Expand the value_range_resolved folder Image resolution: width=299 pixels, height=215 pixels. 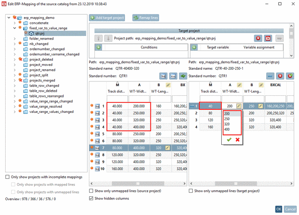tap(15, 107)
